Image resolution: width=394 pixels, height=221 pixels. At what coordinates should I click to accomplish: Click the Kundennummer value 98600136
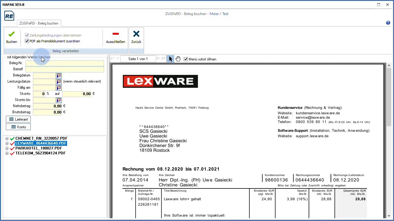coord(276,180)
